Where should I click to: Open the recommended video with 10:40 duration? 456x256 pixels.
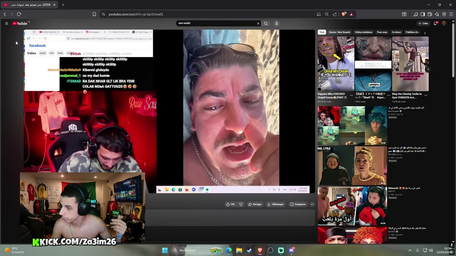[352, 125]
